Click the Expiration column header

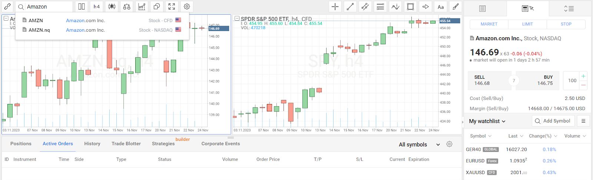tap(419, 159)
